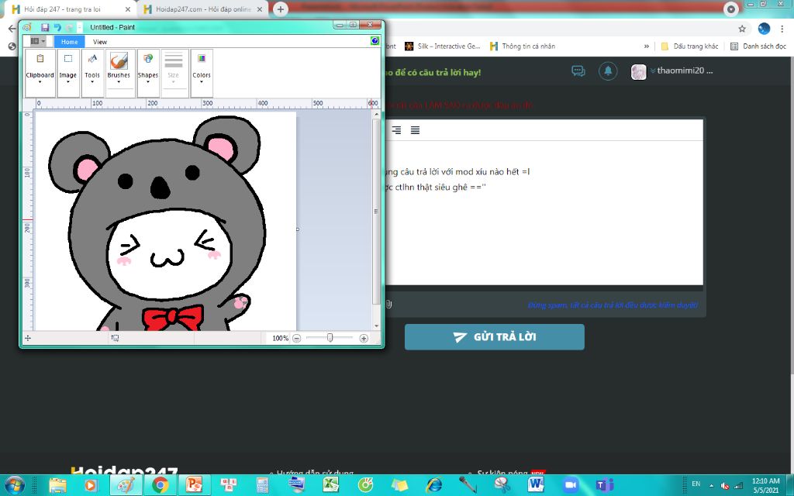Open the Chrome profile avatar icon

[x=764, y=29]
